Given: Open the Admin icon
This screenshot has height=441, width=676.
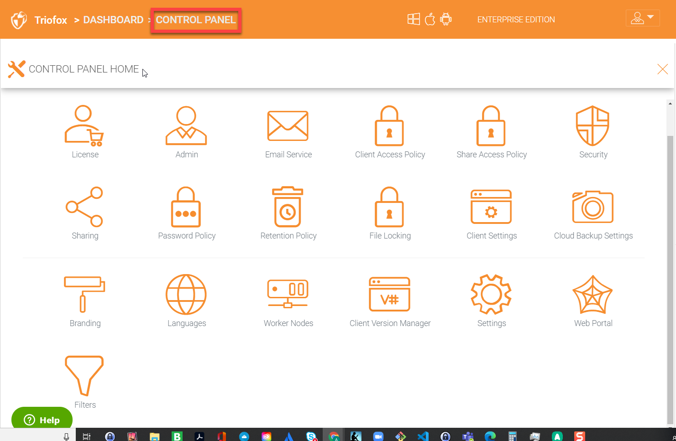Looking at the screenshot, I should pos(186,126).
